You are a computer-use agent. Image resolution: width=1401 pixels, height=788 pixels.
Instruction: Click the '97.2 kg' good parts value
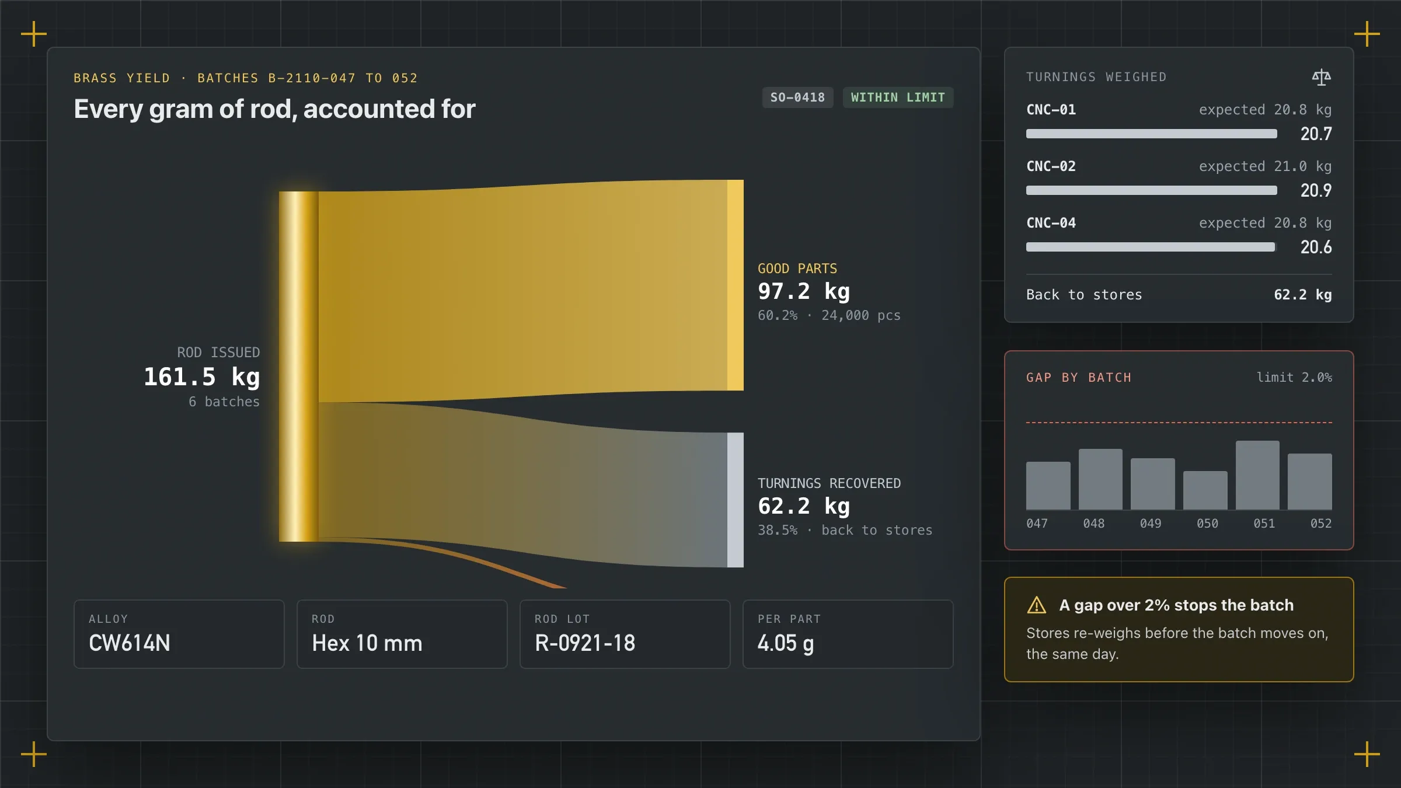point(804,291)
